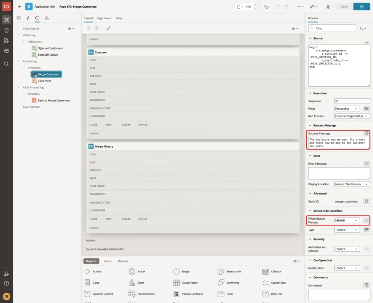This screenshot has width=373, height=303.
Task: Go back with the left arrow
Action: (x=20, y=7)
